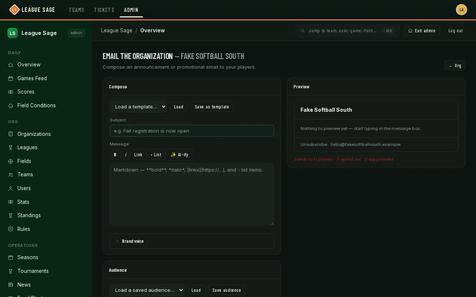
Task: Click the Organizations building icon
Action: 11,134
